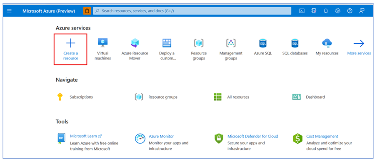Click the search magnifier icon in the search box
Viewport: 375px width, 159px height.
click(x=97, y=11)
